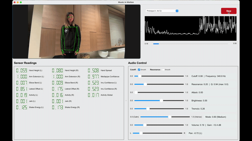Click the Hand Height (R) reading 0.080

[58, 70]
